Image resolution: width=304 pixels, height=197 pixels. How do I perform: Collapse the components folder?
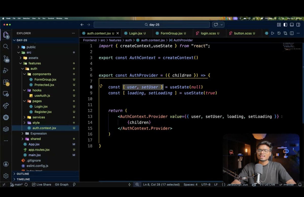(25, 74)
